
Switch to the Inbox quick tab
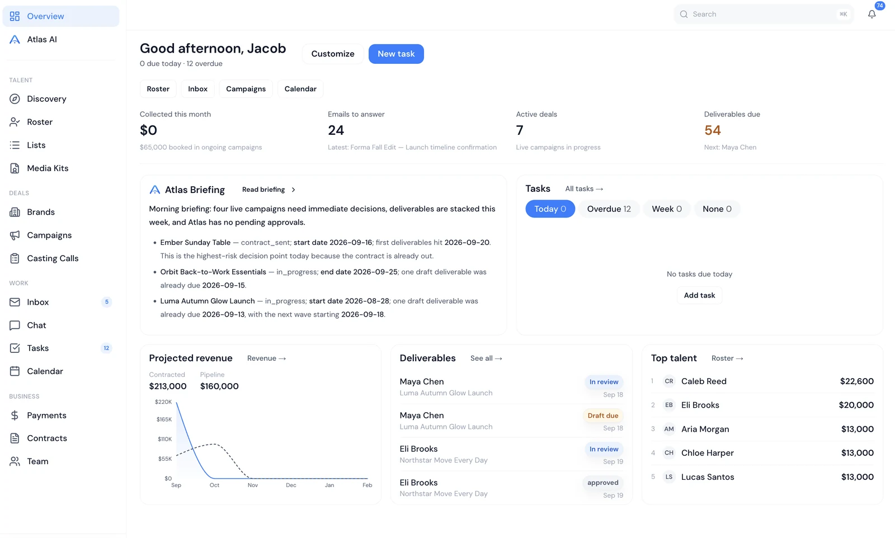click(x=198, y=89)
